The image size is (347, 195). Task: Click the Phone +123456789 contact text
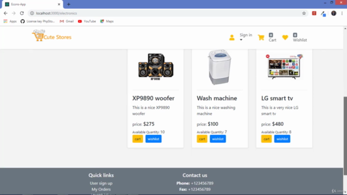(195, 183)
